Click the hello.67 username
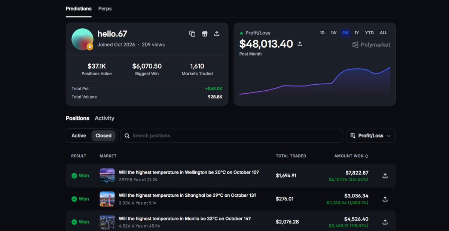Viewport: 449px width, 231px height. 112,34
